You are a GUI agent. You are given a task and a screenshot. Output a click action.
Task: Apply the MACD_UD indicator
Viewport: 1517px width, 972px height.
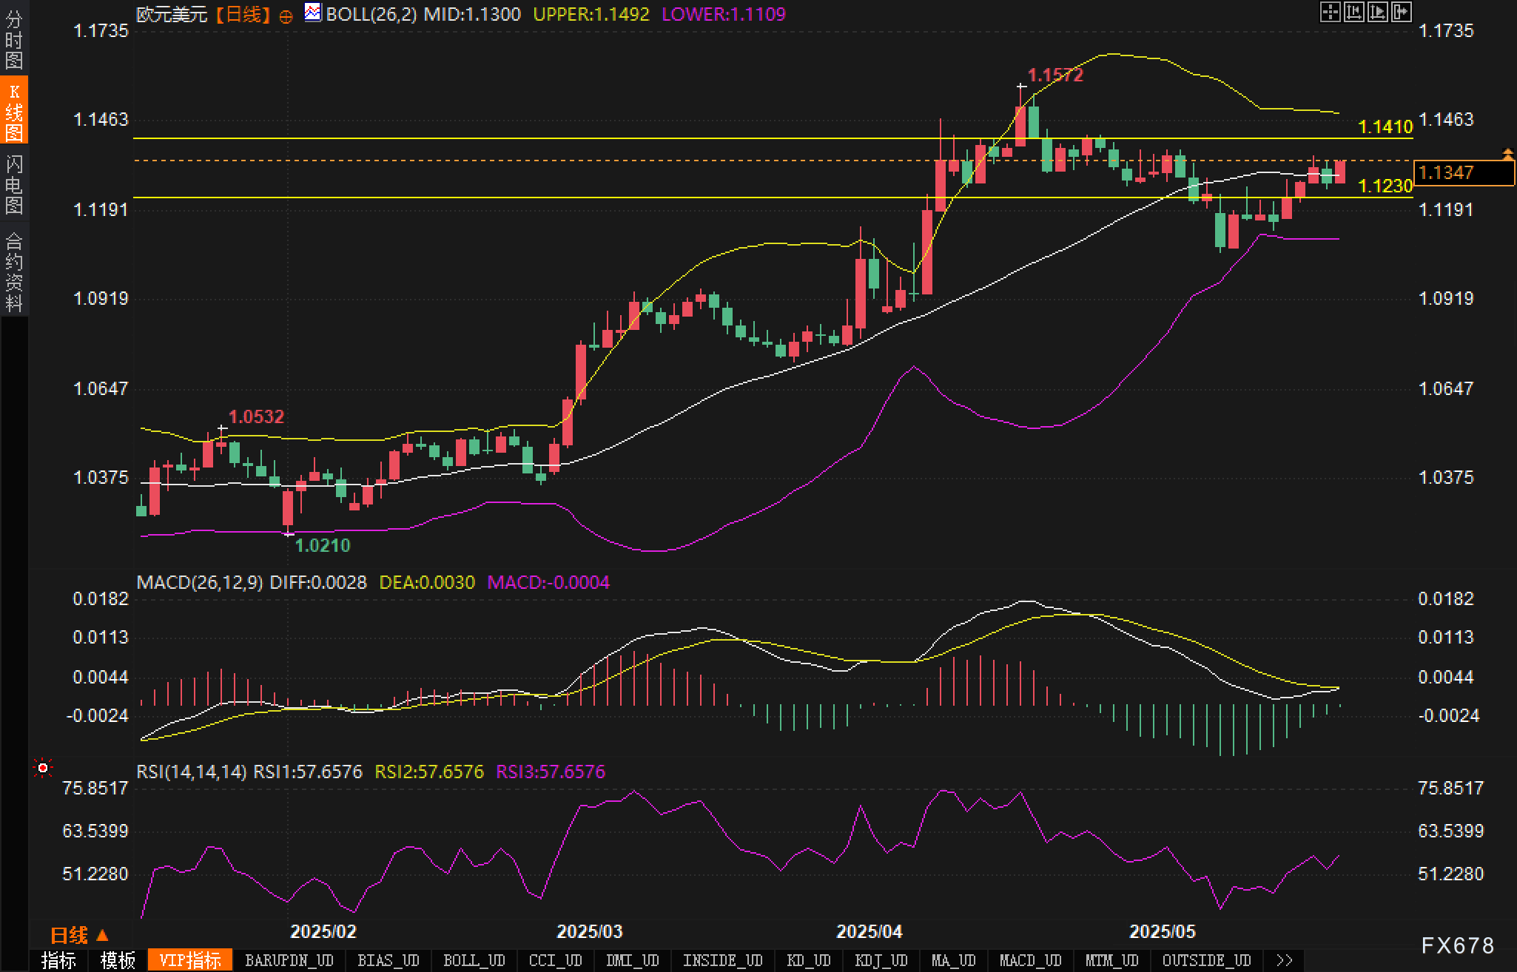[x=1030, y=960]
